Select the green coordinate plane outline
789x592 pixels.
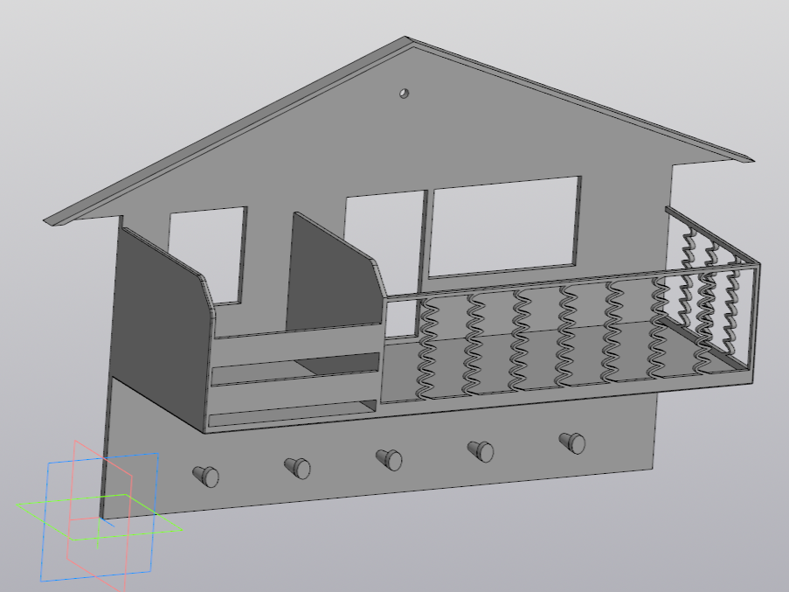point(100,517)
